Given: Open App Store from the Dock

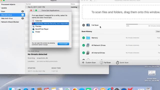Looking at the screenshot, I should [x=110, y=89].
